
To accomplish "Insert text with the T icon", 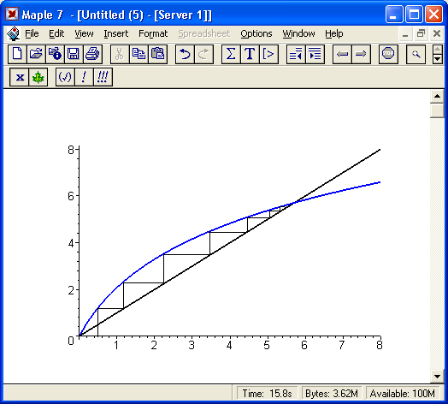I will click(x=250, y=54).
